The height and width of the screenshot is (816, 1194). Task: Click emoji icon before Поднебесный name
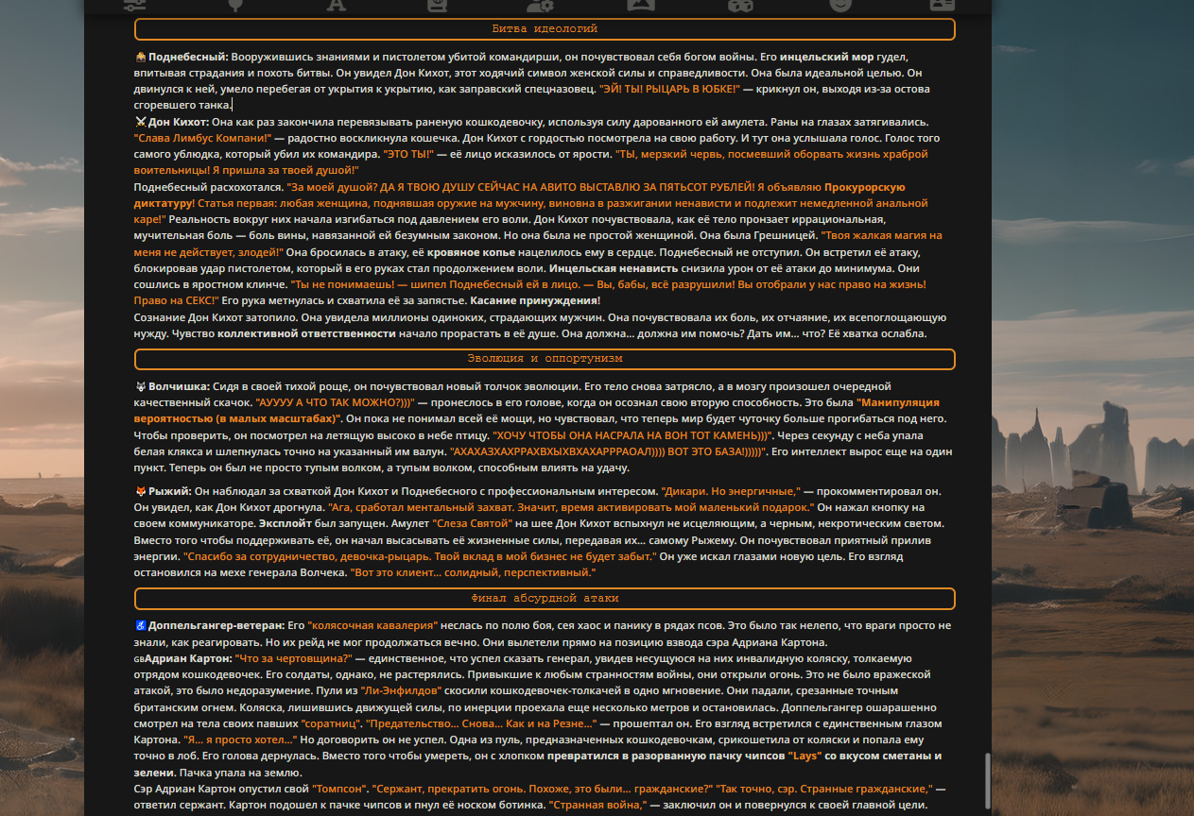point(141,57)
